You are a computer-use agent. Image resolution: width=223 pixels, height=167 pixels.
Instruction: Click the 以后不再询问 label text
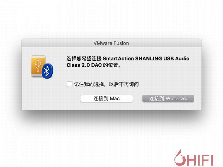[124, 84]
